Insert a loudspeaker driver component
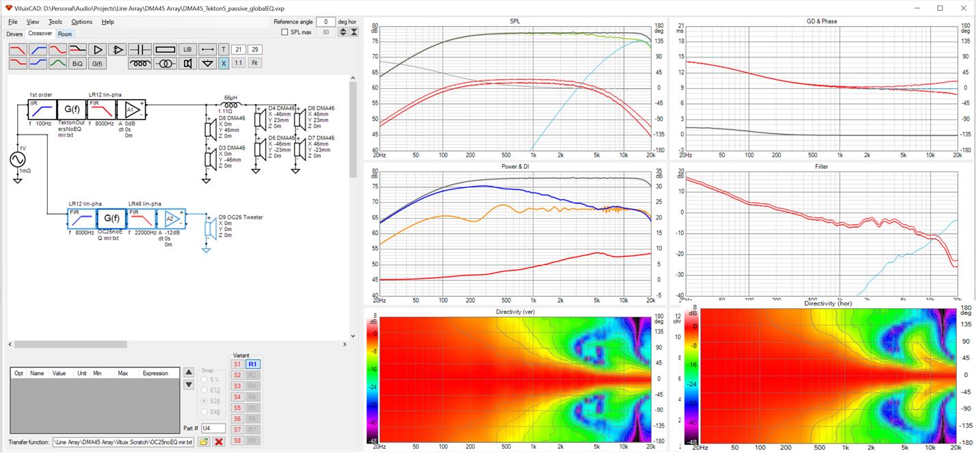 pos(187,64)
